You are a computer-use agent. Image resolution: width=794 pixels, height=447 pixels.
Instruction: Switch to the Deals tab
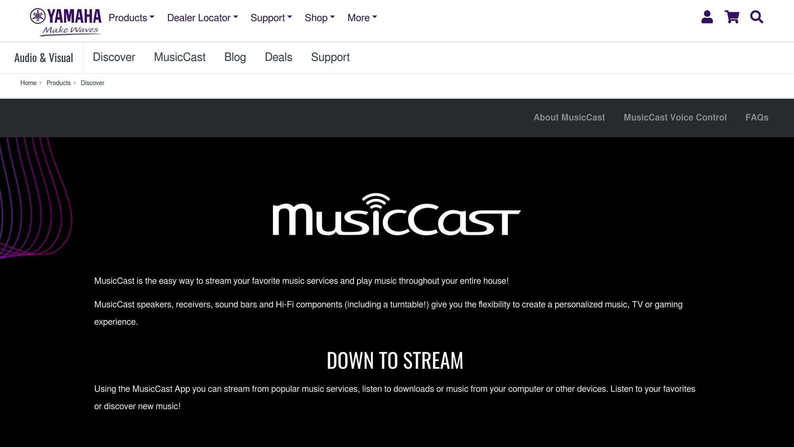pyautogui.click(x=278, y=57)
